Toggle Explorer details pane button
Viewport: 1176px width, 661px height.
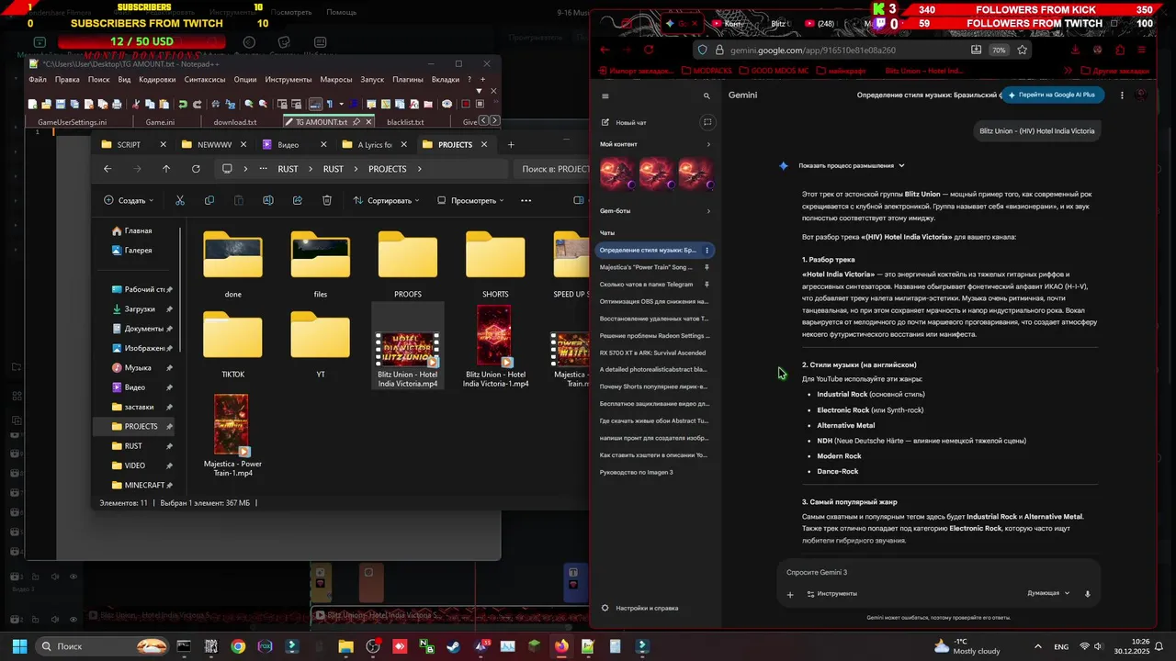point(579,200)
